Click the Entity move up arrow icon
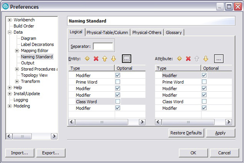Screen dimensions: 244x163 pyautogui.click(x=105, y=59)
